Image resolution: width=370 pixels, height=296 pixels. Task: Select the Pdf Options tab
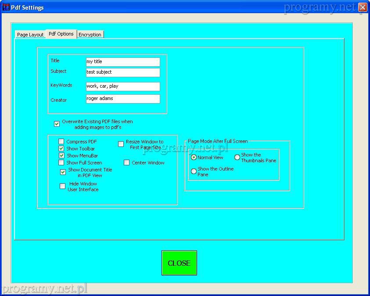[x=61, y=34]
